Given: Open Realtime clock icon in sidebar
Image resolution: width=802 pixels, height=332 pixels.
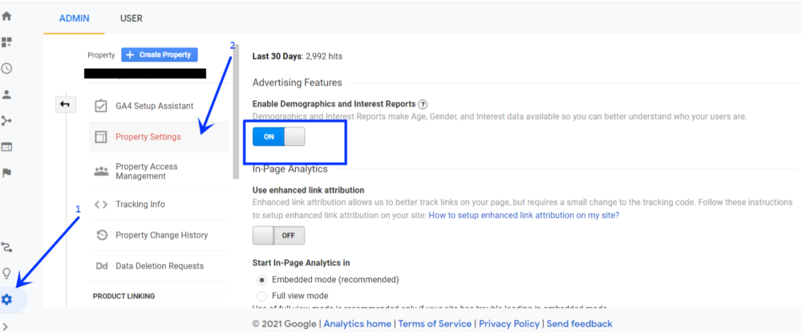Looking at the screenshot, I should click(x=6, y=68).
